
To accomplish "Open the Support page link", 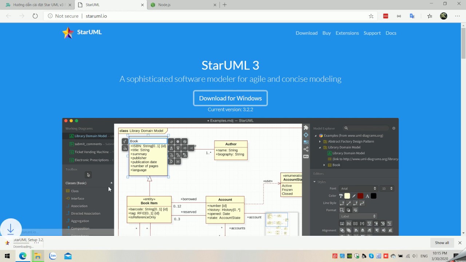I will pyautogui.click(x=372, y=33).
